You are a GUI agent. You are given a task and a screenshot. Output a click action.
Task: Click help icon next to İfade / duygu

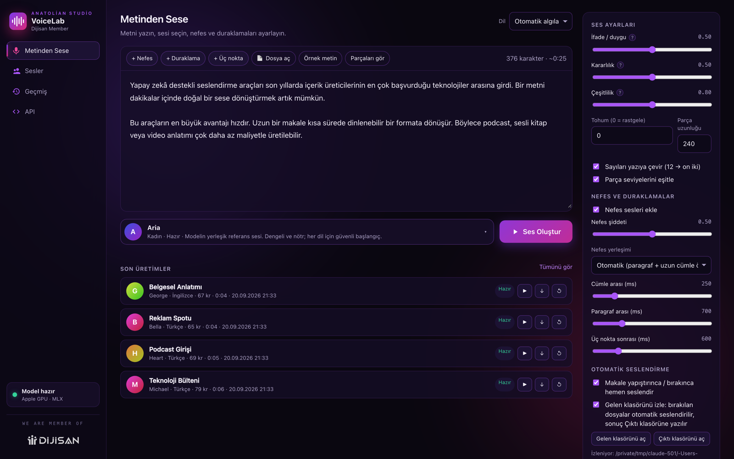(632, 38)
